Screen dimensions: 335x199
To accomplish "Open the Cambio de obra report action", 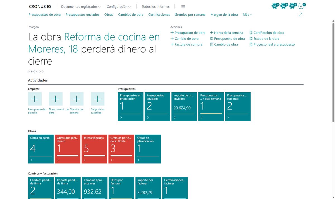I will pyautogui.click(x=224, y=44).
